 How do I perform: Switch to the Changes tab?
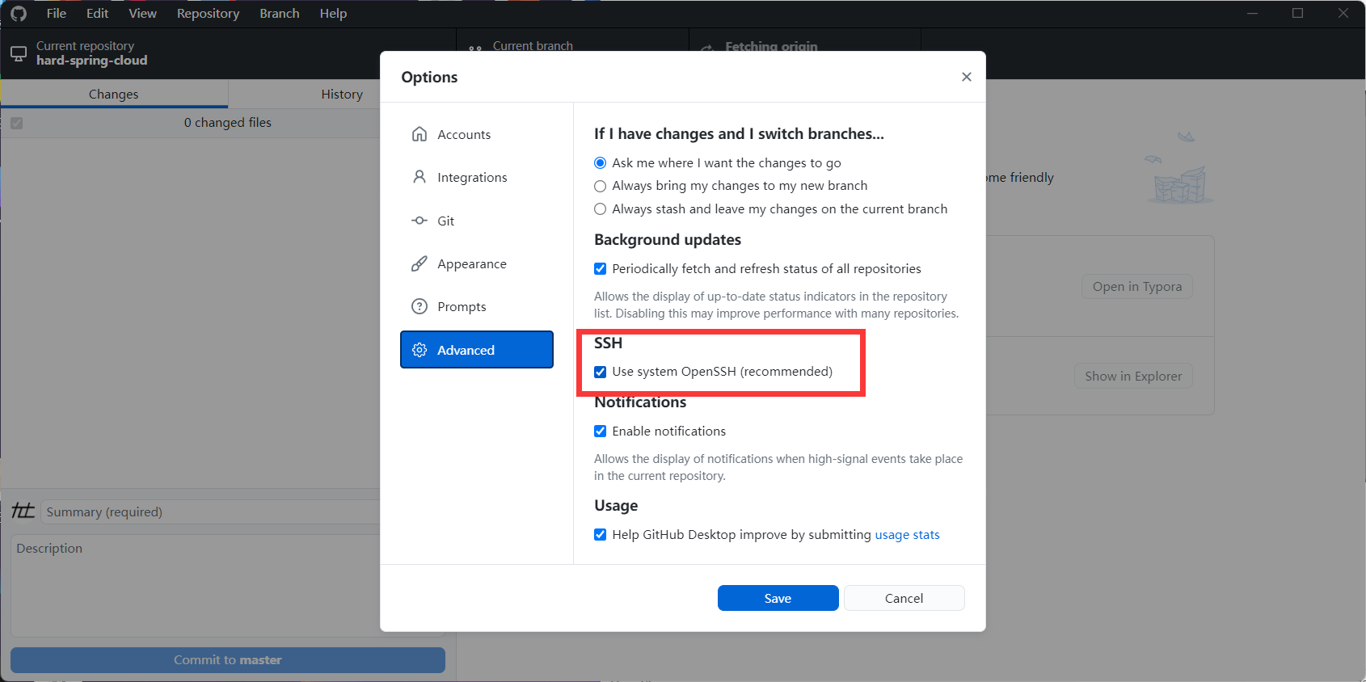point(114,95)
